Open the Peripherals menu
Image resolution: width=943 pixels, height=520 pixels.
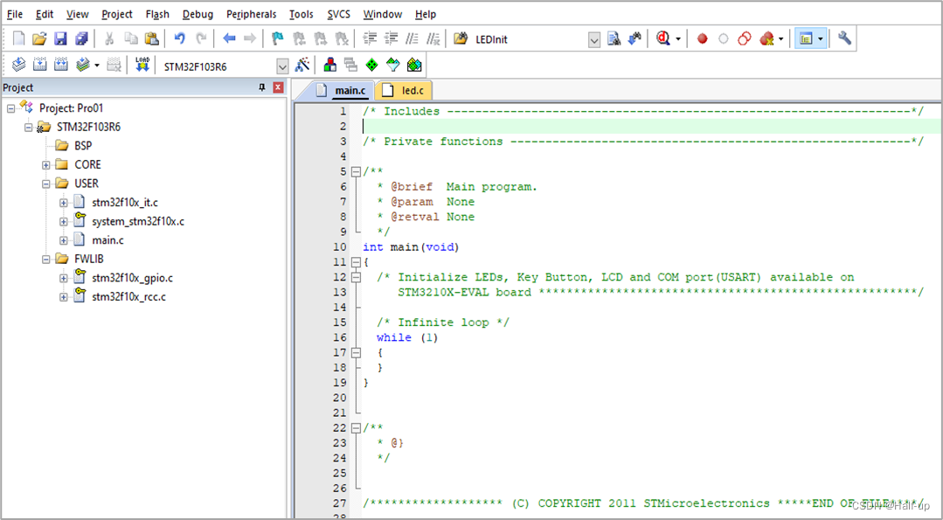(x=252, y=14)
